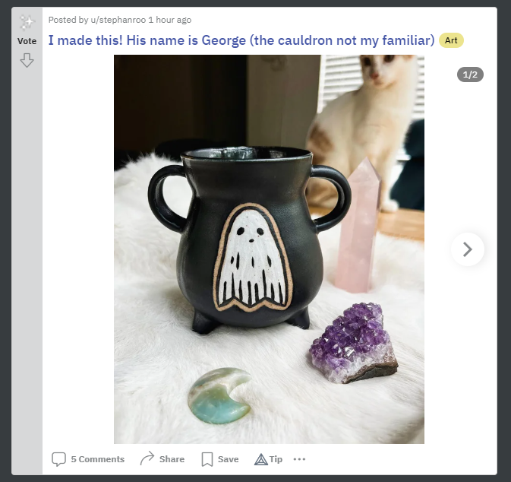The height and width of the screenshot is (482, 511).
Task: Open the three-dot more options menu
Action: coord(299,459)
